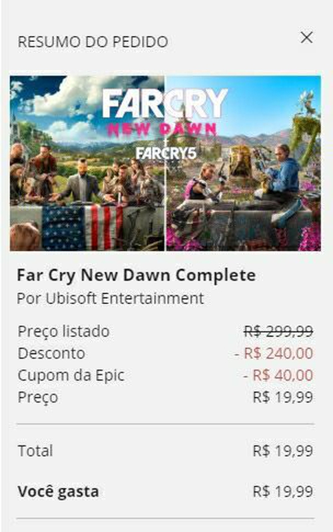Click the Far Cry New Dawn cover thumbnail
Viewport: 333px width, 532px height.
(x=165, y=163)
